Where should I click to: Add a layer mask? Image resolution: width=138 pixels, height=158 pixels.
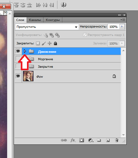82,140
